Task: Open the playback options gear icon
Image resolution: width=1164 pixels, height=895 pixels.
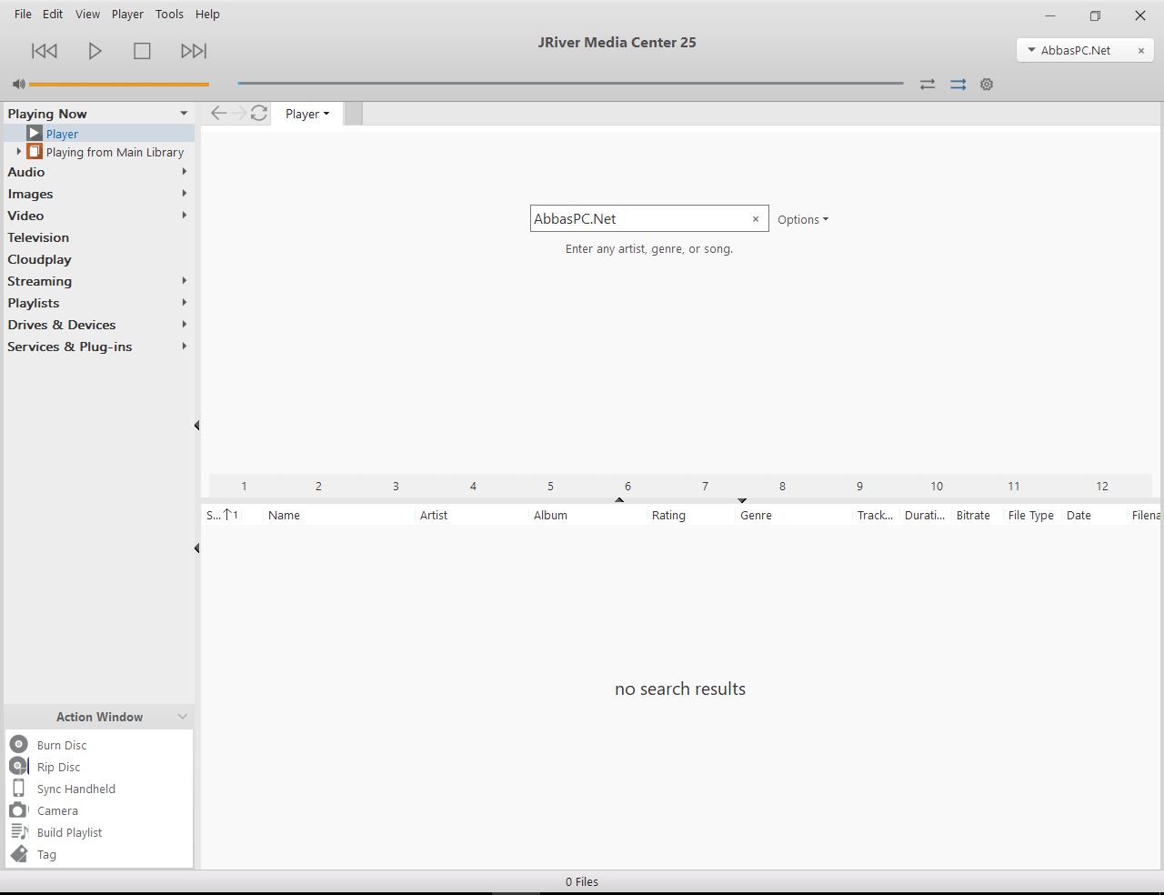Action: tap(987, 85)
